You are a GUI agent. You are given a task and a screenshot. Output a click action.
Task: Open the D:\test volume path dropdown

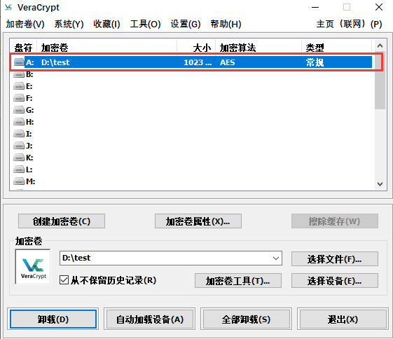pos(276,258)
